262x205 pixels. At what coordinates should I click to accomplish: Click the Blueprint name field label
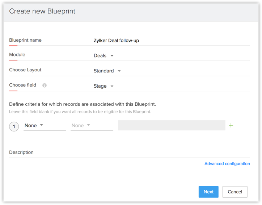coord(25,40)
